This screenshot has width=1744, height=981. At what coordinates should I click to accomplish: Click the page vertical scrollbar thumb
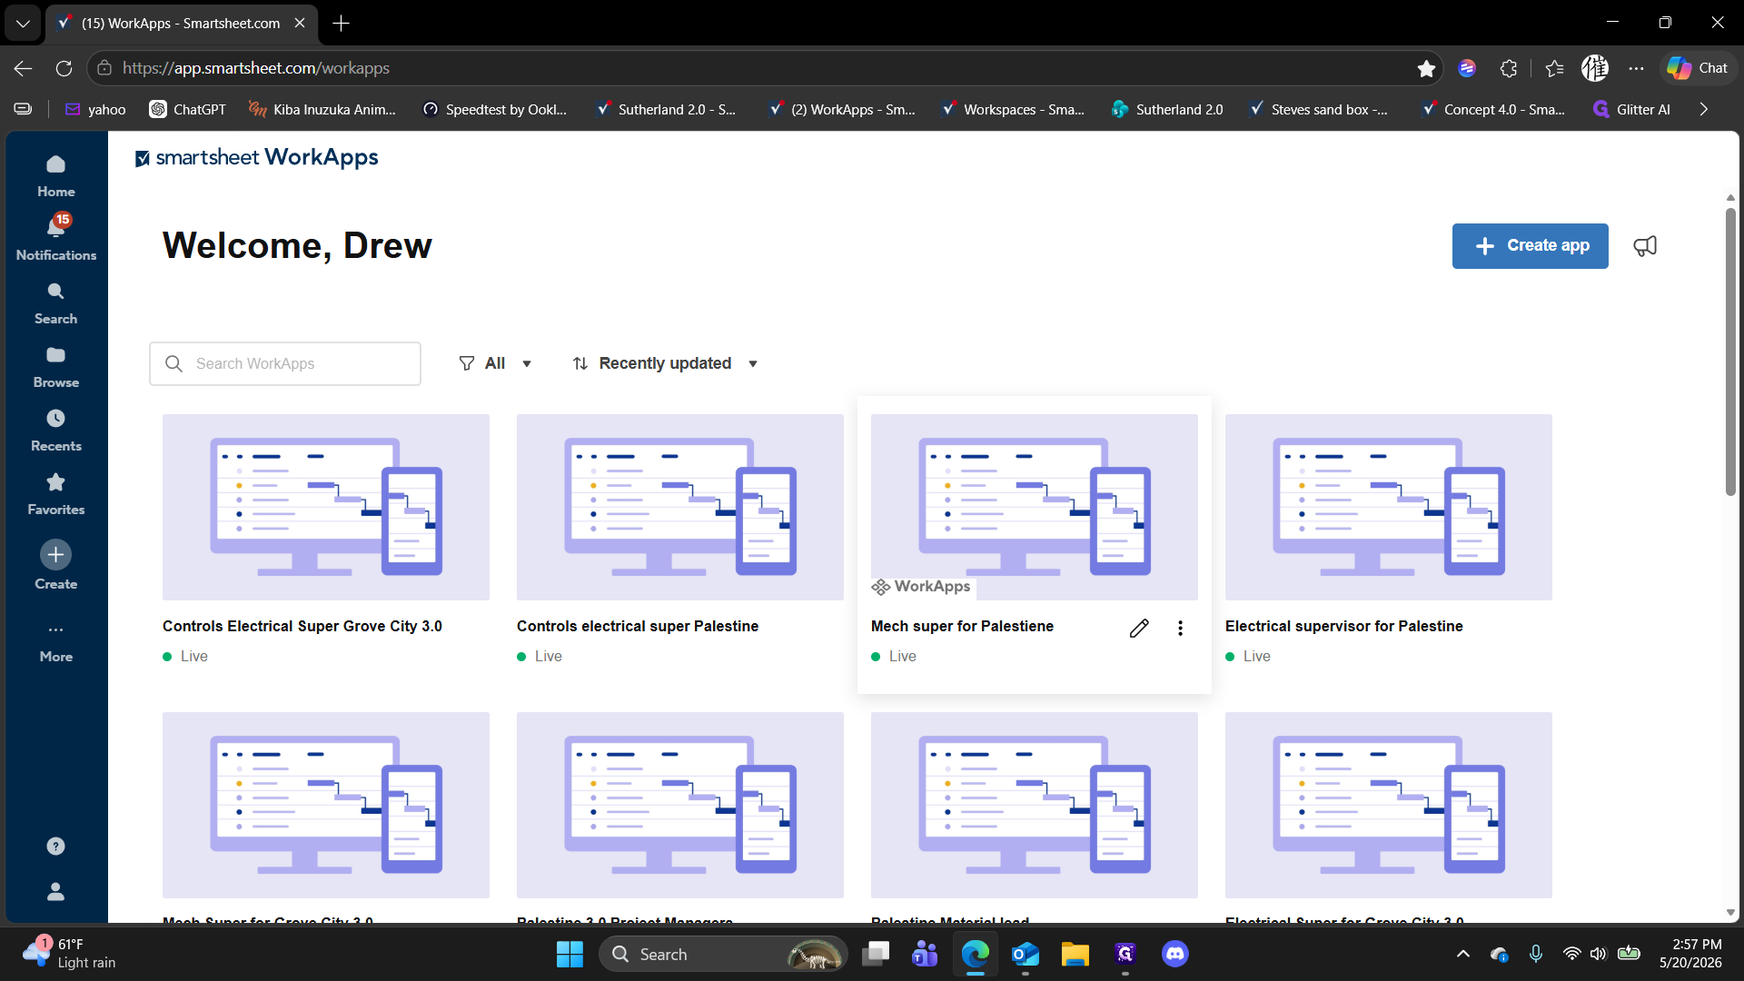[x=1730, y=352]
